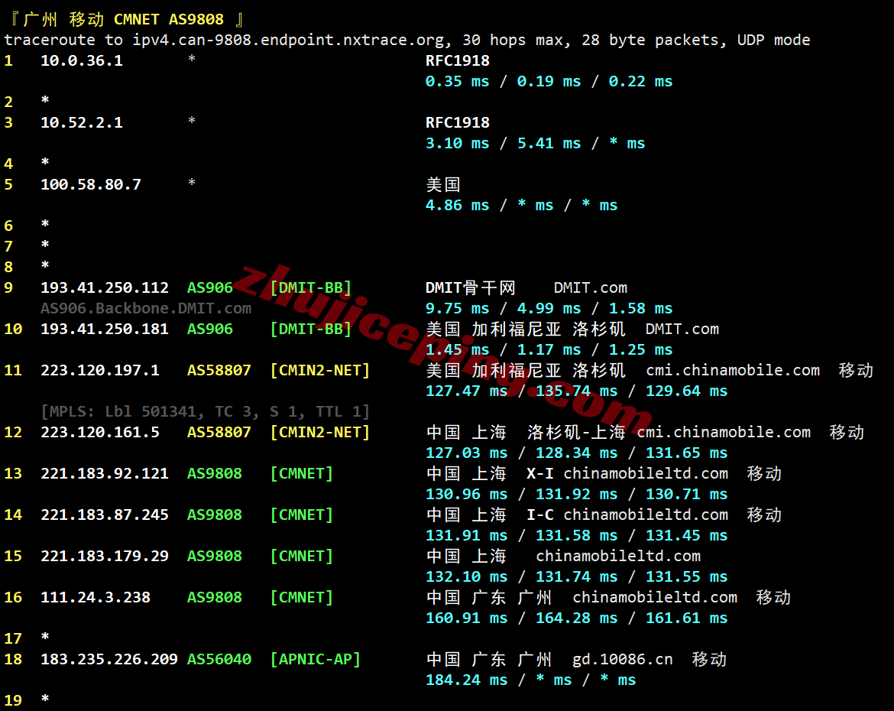Click IP address 223.120.197.1
Screen dimensions: 894x711
click(100, 371)
